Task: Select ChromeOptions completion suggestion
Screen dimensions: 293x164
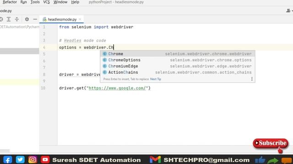Action: tap(178, 60)
